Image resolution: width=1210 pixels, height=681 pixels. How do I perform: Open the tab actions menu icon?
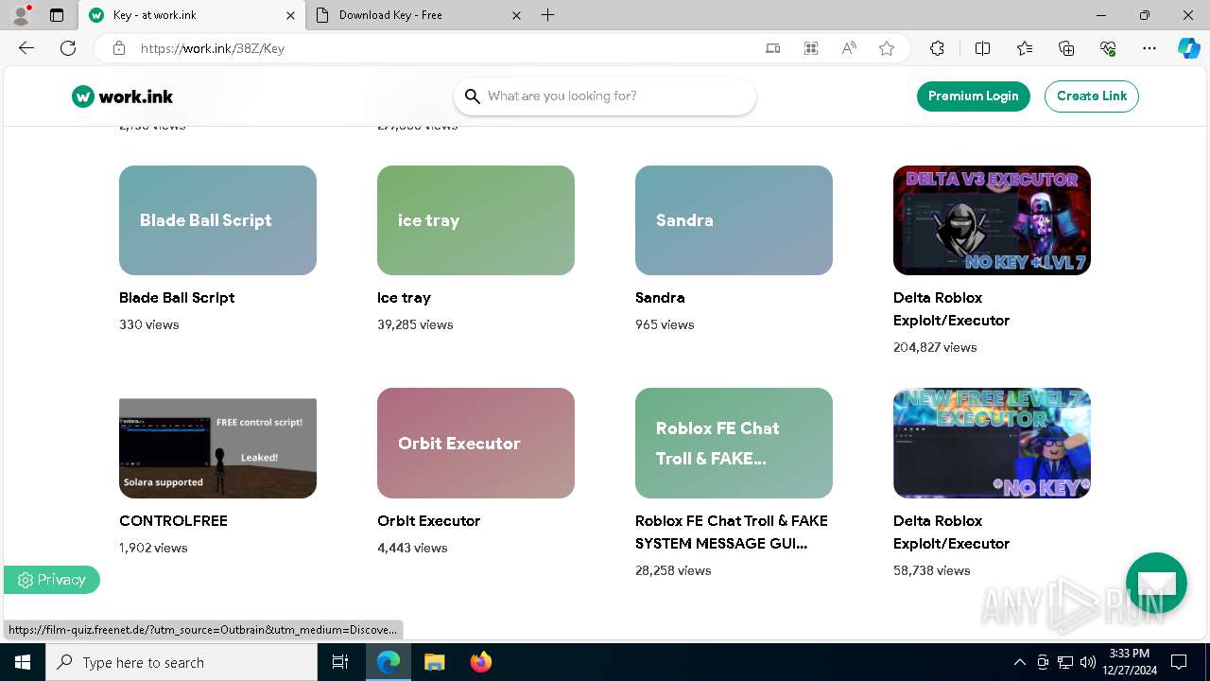pos(57,15)
